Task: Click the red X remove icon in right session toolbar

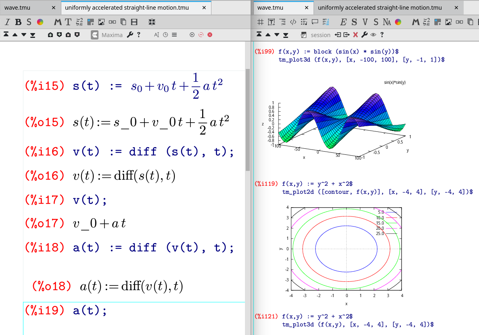Action: click(355, 35)
